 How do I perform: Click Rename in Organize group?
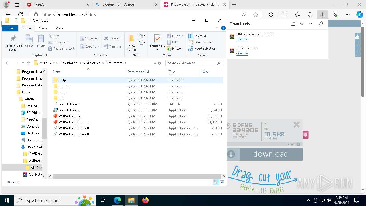pos(112,47)
